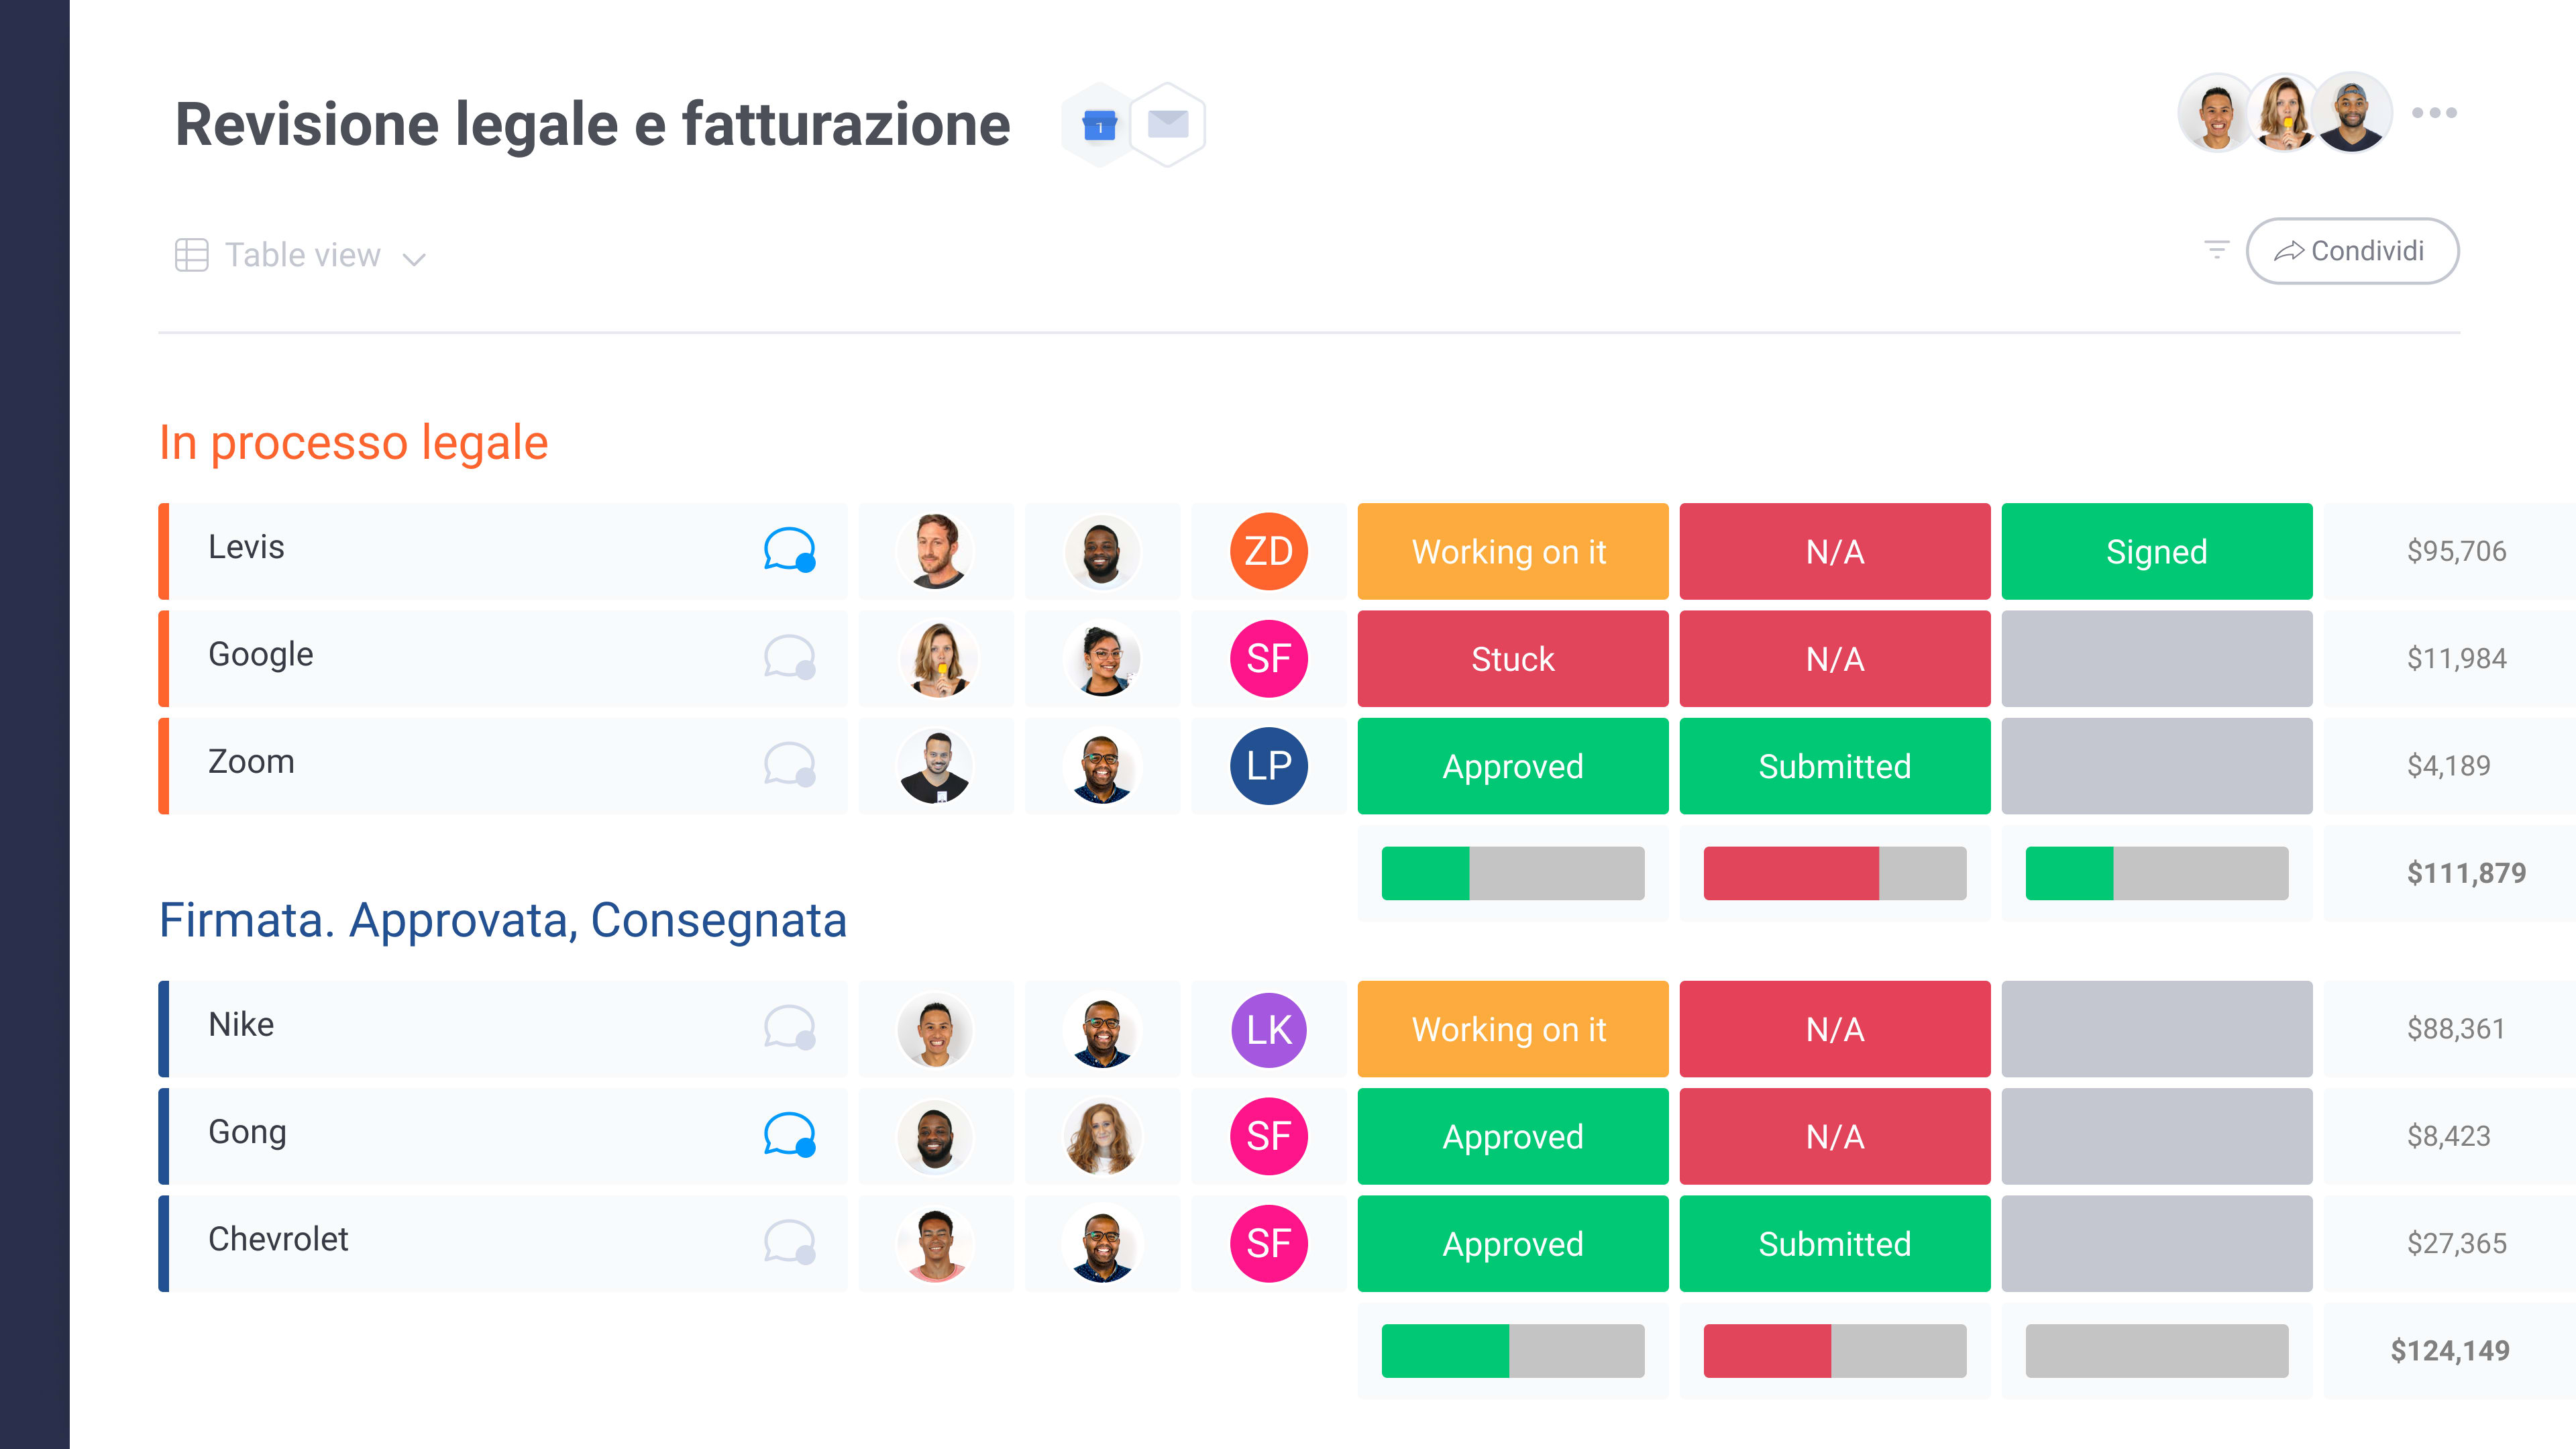The image size is (2576, 1449).
Task: Change Zoom Submitted status cell
Action: [x=1834, y=766]
